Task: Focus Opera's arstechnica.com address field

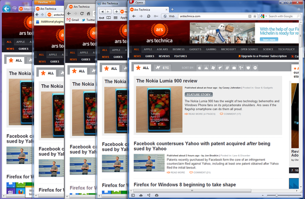Action: [x=213, y=16]
